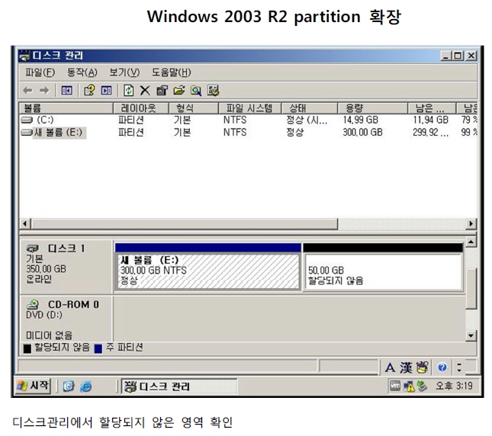Open the 동작(A) menu
The image size is (492, 436).
82,72
